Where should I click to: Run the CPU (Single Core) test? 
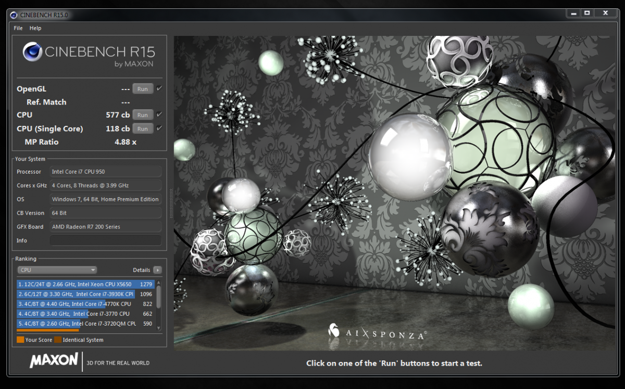143,128
